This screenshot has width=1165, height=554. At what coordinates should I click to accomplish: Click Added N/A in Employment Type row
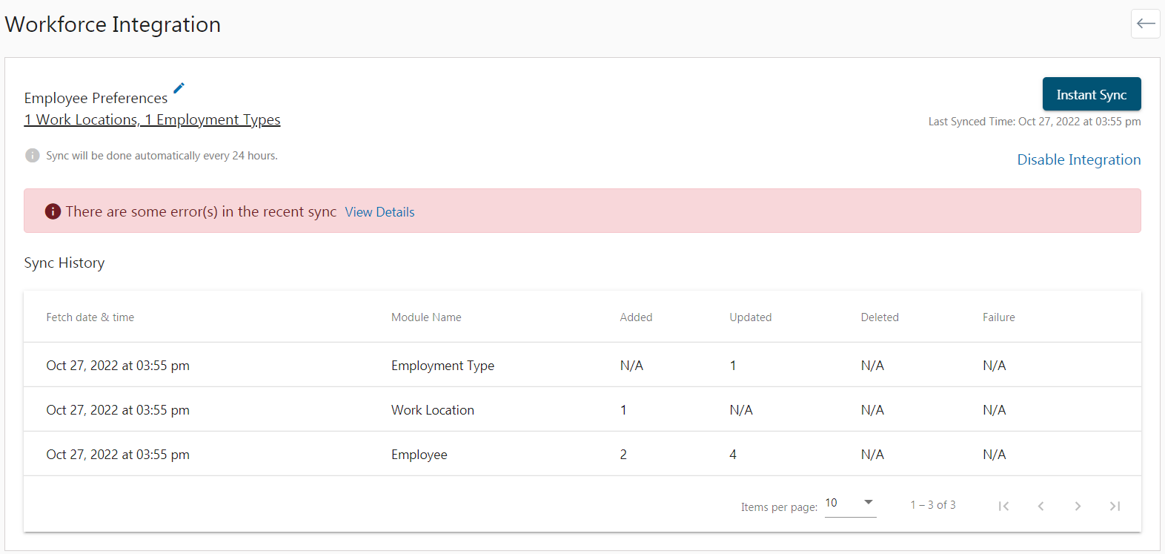click(631, 366)
